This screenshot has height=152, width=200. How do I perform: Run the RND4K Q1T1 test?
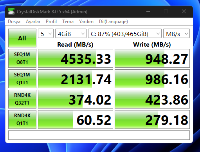click(x=22, y=119)
